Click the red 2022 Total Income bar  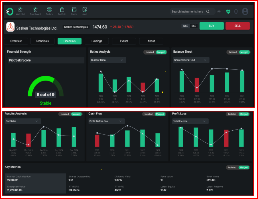[x=226, y=138]
